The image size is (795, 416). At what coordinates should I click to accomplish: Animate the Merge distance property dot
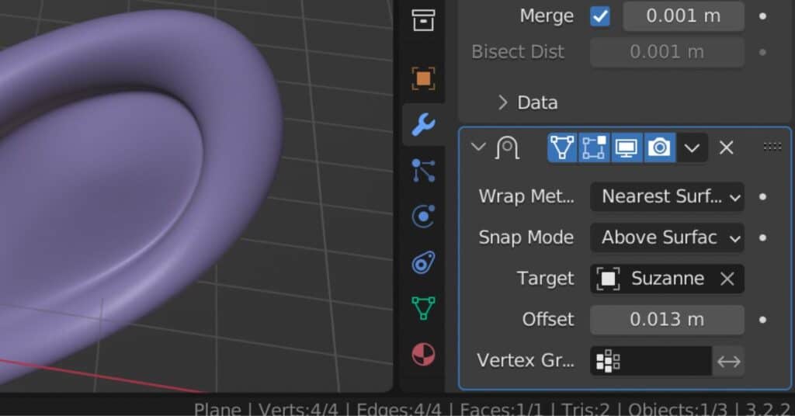point(762,16)
